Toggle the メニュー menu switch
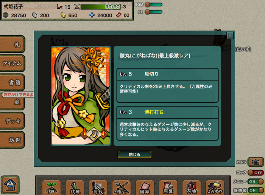This screenshot has width=265, height=195. [x=256, y=181]
